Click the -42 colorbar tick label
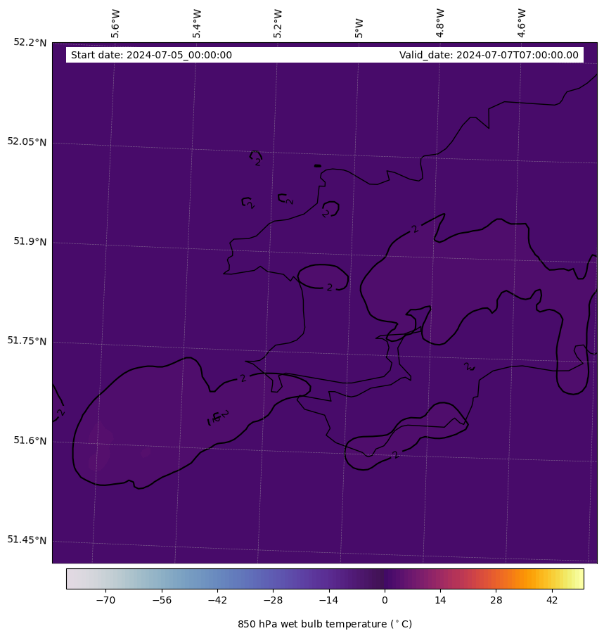The width and height of the screenshot is (604, 638). click(x=217, y=601)
